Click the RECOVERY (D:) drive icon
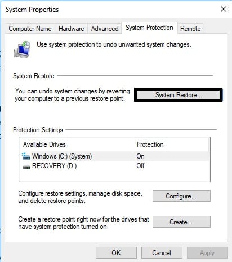The image size is (232, 262). click(x=26, y=166)
